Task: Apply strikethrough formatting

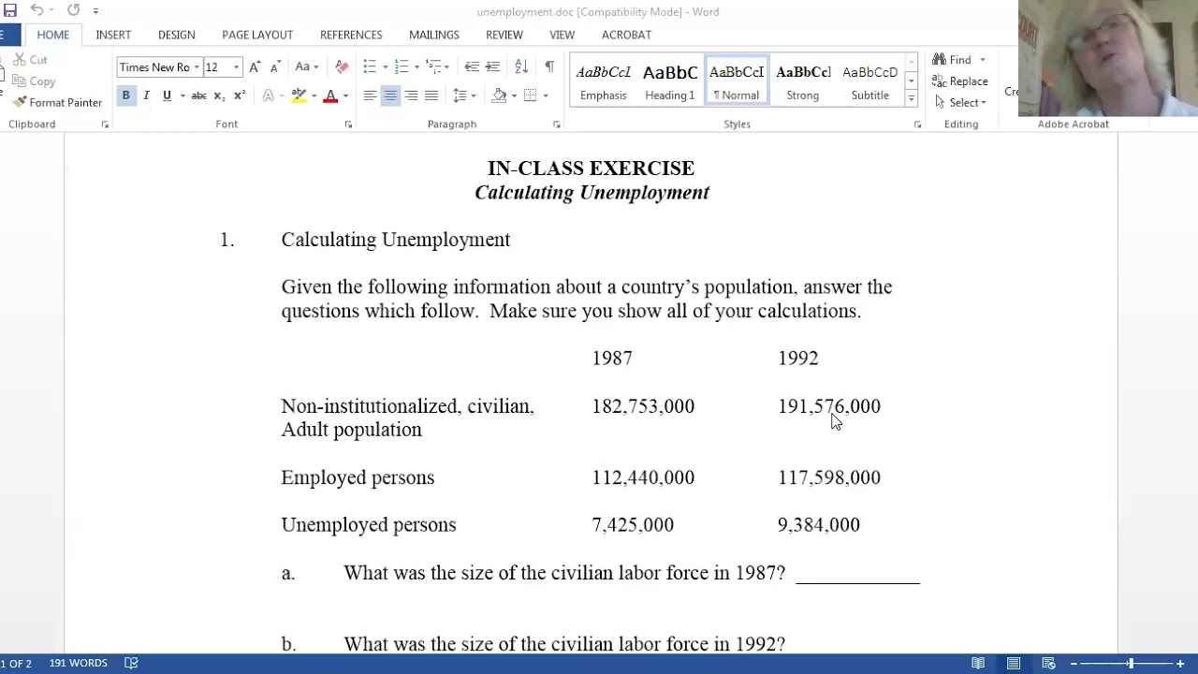Action: (198, 95)
